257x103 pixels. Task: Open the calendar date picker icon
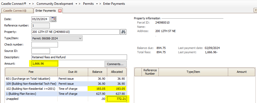point(53,19)
